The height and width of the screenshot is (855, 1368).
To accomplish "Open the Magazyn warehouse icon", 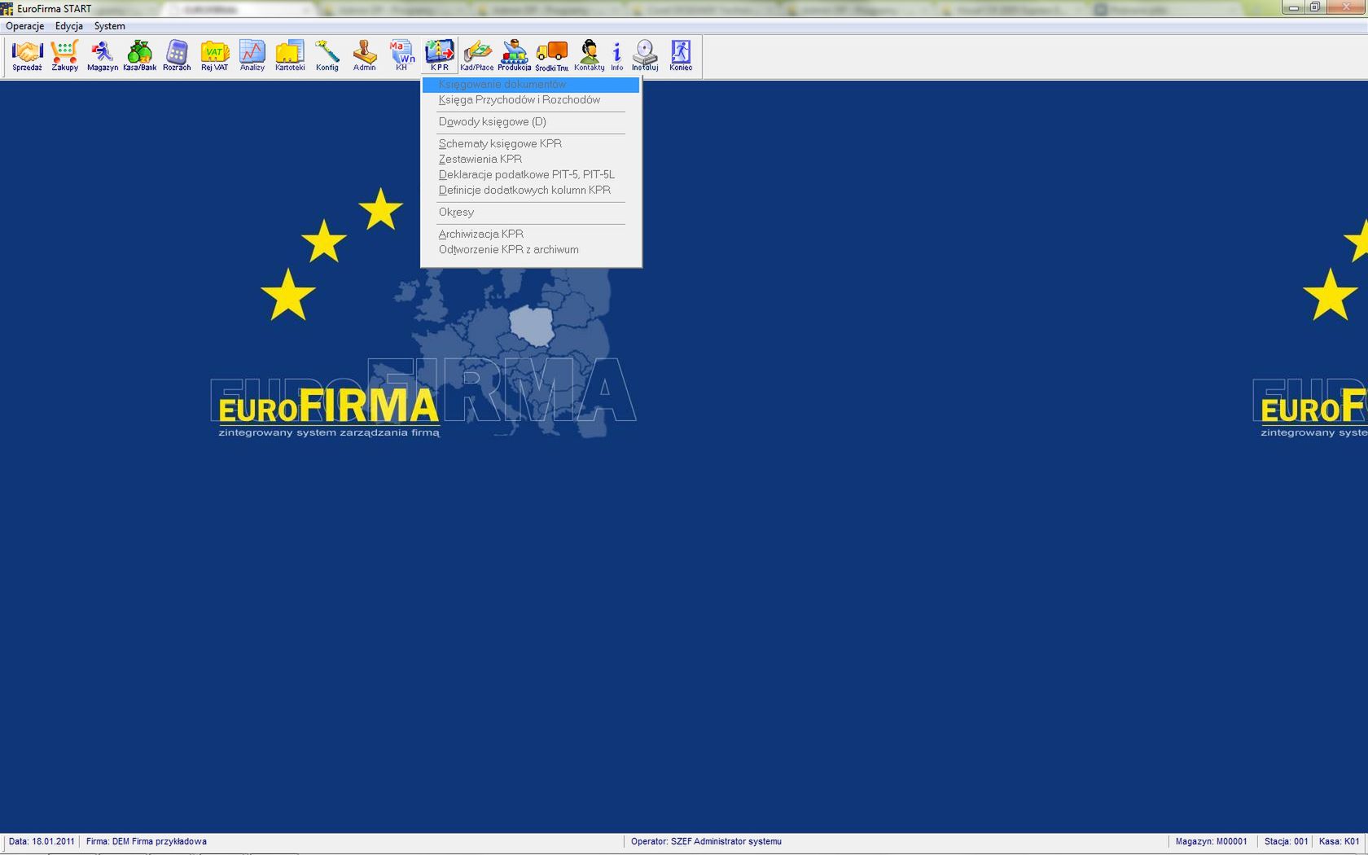I will 102,55.
